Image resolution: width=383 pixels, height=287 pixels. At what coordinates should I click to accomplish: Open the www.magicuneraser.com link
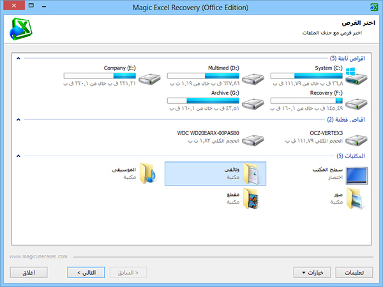click(x=38, y=256)
